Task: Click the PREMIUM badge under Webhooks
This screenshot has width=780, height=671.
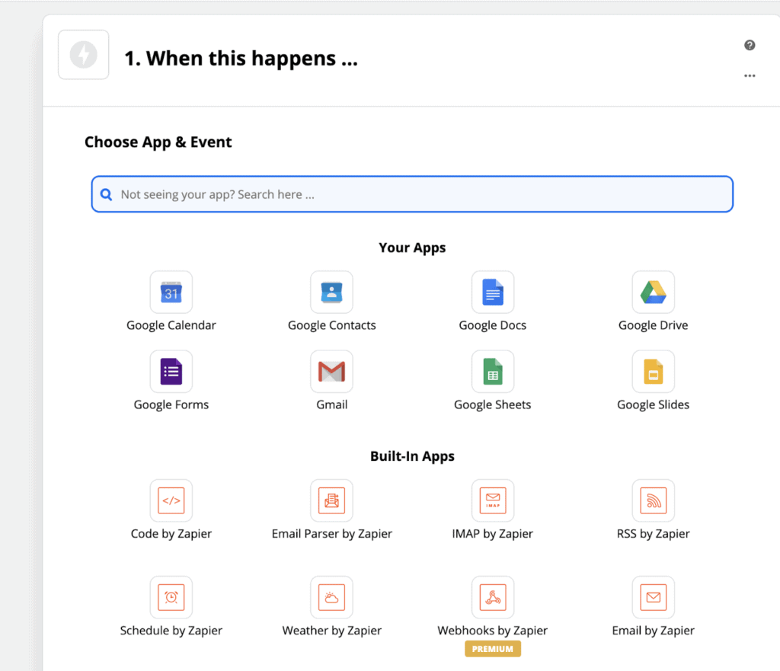Action: [x=493, y=649]
